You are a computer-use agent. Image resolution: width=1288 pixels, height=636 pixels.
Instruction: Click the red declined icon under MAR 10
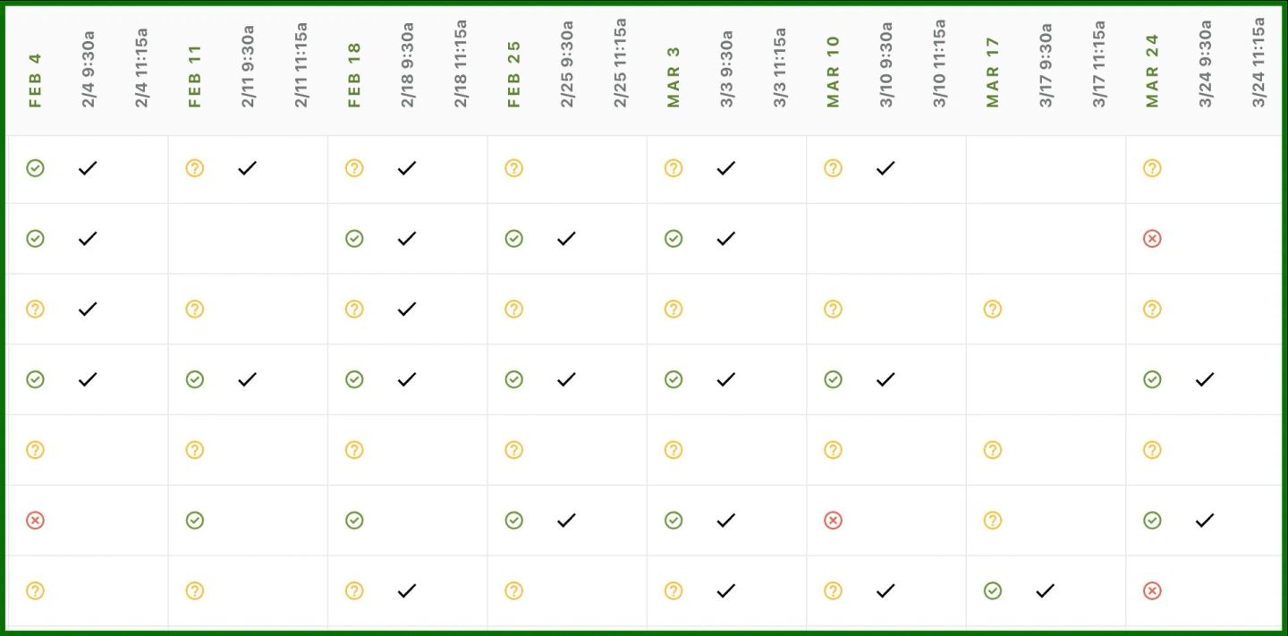[833, 520]
